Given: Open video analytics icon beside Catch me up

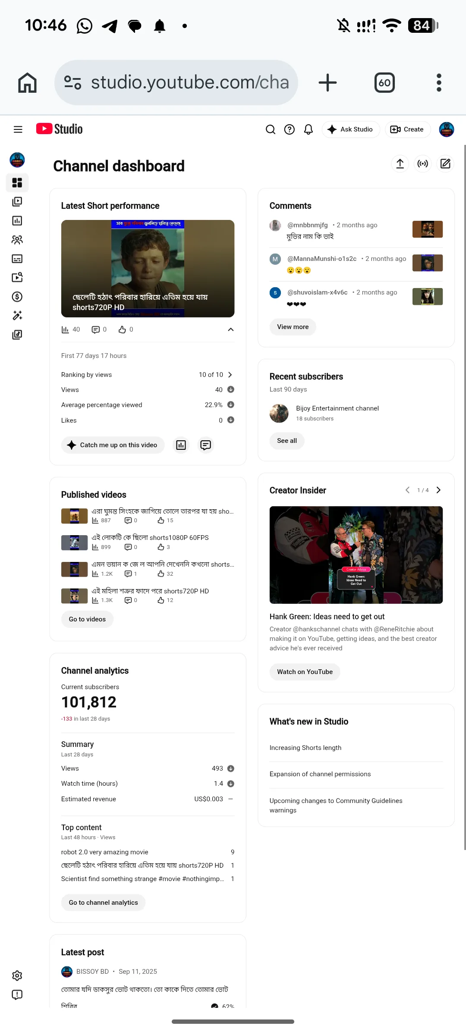Looking at the screenshot, I should click(x=181, y=445).
